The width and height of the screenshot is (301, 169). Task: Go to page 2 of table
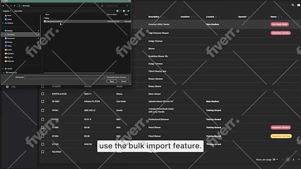point(293,160)
